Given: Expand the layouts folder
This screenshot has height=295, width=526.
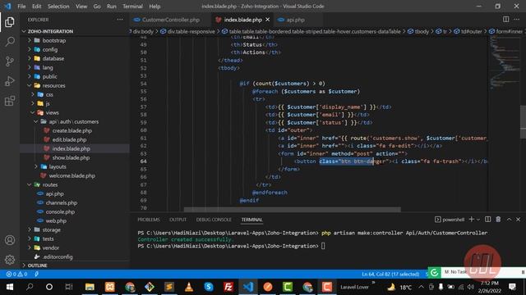Looking at the screenshot, I should click(x=58, y=166).
